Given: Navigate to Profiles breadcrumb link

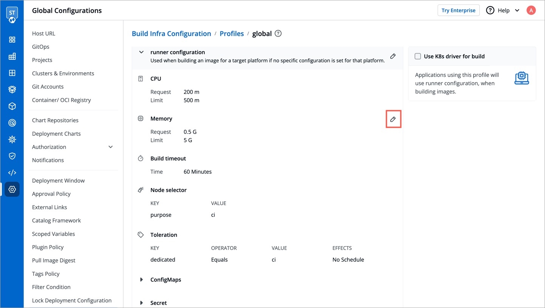Looking at the screenshot, I should coord(232,33).
